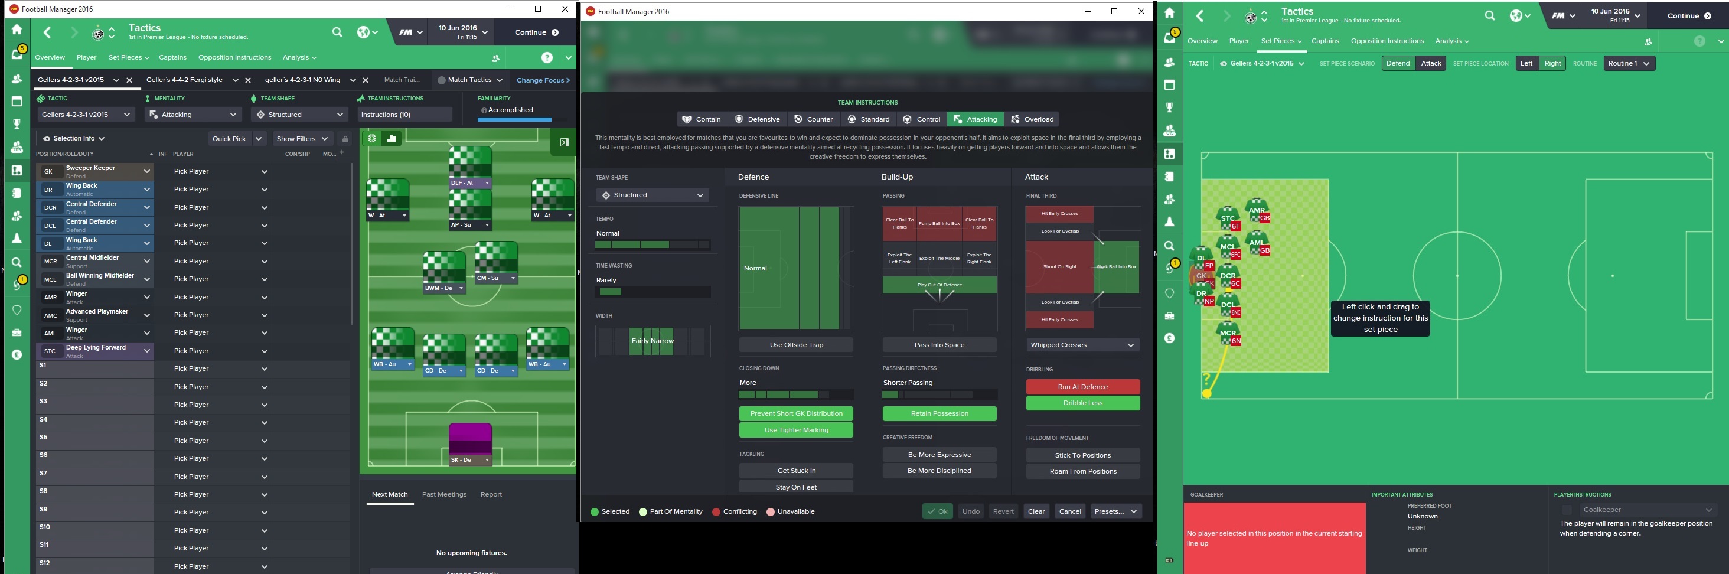
Task: Open Squad icon in left window sidebar
Action: point(17,79)
